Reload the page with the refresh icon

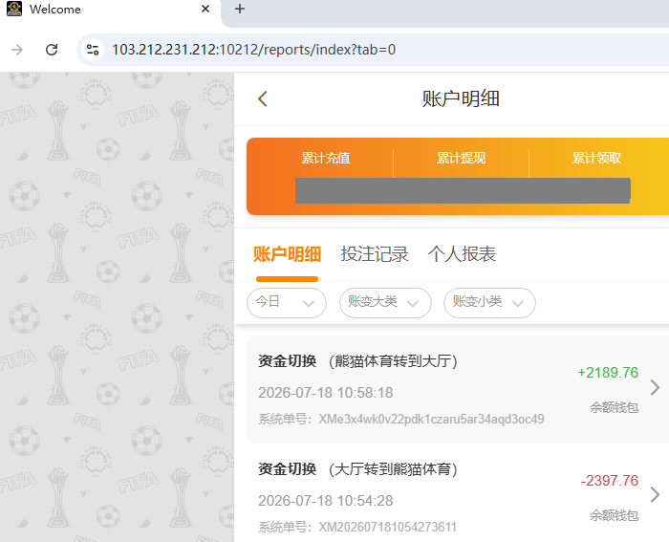click(52, 50)
